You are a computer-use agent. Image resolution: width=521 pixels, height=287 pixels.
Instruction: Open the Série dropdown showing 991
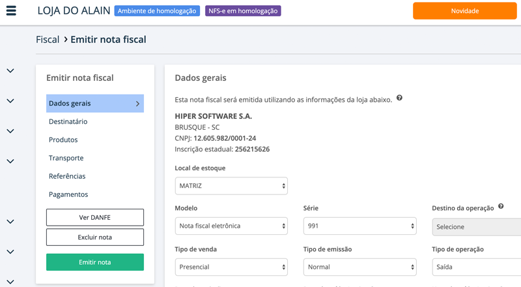(x=359, y=226)
